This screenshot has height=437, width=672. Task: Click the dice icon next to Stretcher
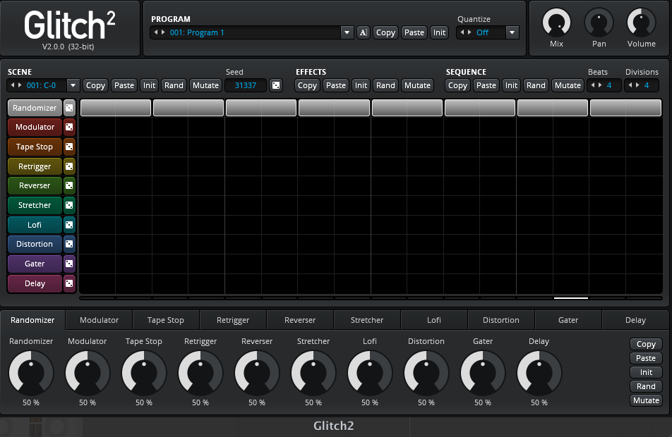69,205
